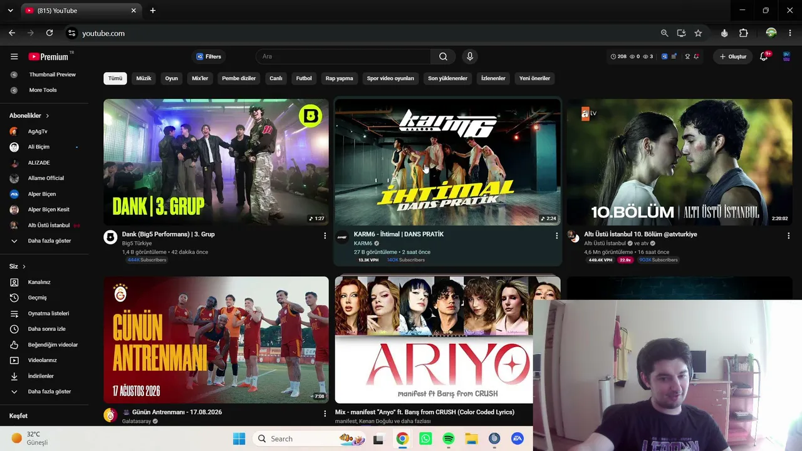Viewport: 802px width, 451px height.
Task: Click the blue extension logo beside the list icon
Action: [664, 56]
